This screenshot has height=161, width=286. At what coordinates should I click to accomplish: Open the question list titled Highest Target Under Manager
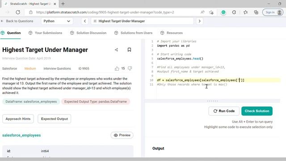142,21
